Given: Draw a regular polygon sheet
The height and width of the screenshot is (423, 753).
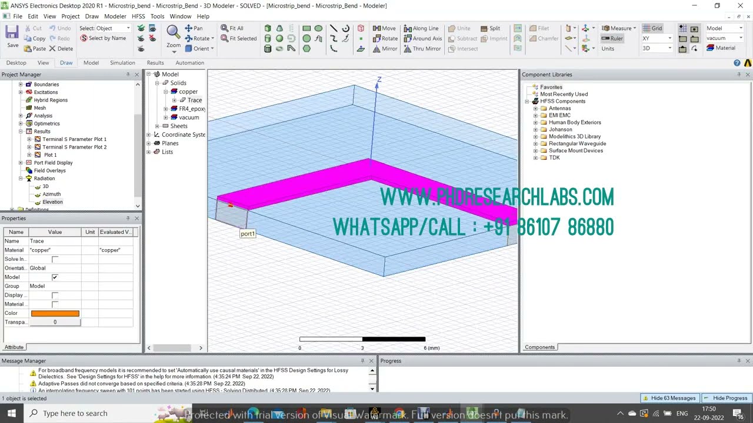Looking at the screenshot, I should (306, 48).
